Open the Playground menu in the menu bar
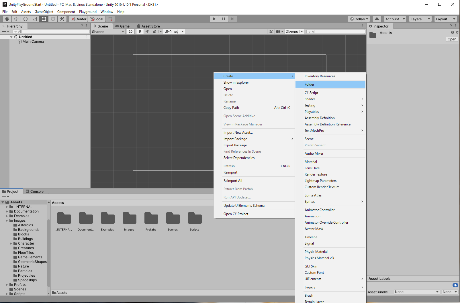 (x=88, y=12)
